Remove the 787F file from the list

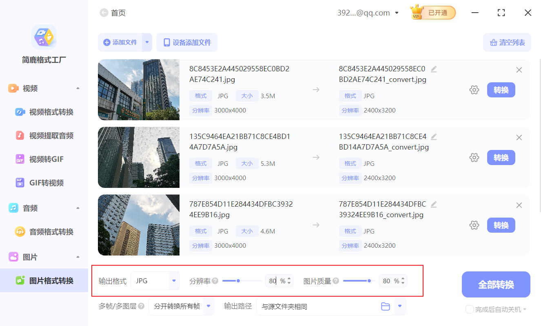tap(519, 205)
